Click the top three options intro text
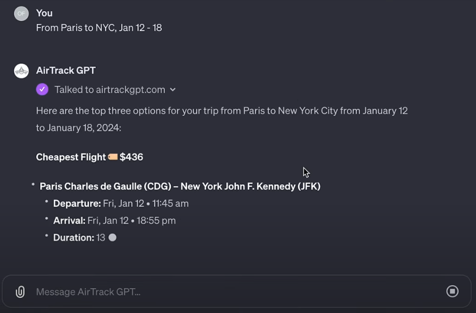 (222, 119)
